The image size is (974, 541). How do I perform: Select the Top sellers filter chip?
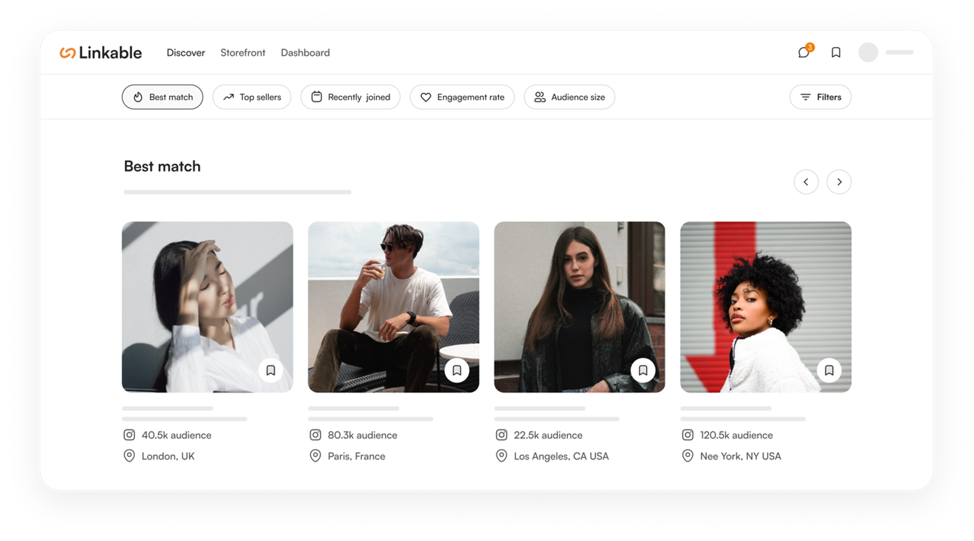252,97
